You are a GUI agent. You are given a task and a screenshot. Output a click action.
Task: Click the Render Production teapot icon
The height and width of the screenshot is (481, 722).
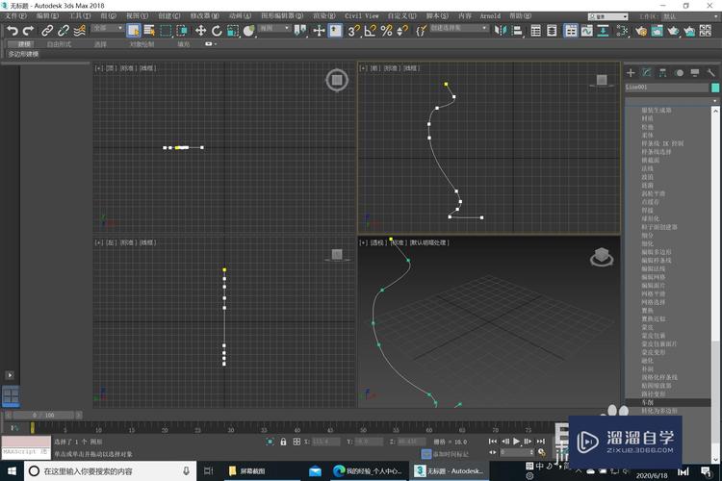click(673, 31)
